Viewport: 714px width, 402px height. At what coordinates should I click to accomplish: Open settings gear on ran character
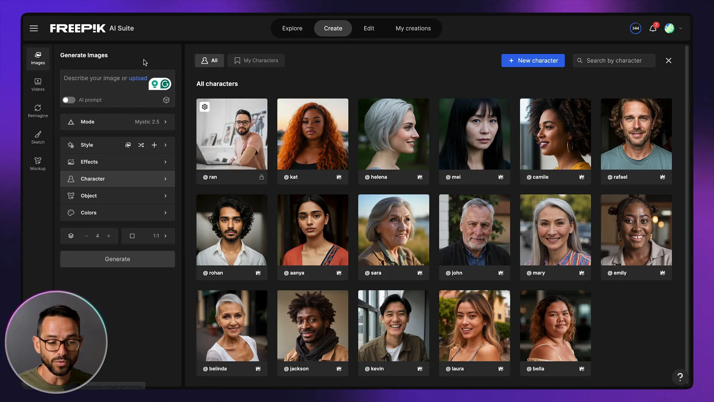(x=205, y=107)
